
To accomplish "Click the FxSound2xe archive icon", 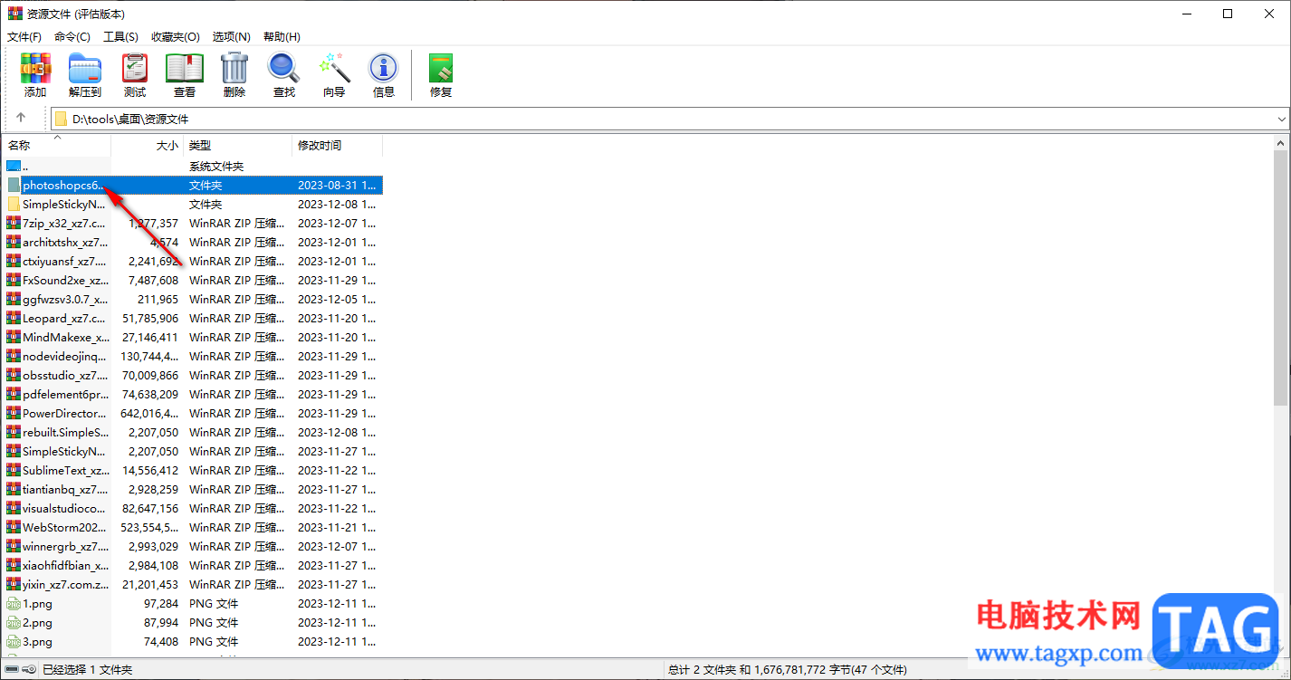I will [x=13, y=280].
